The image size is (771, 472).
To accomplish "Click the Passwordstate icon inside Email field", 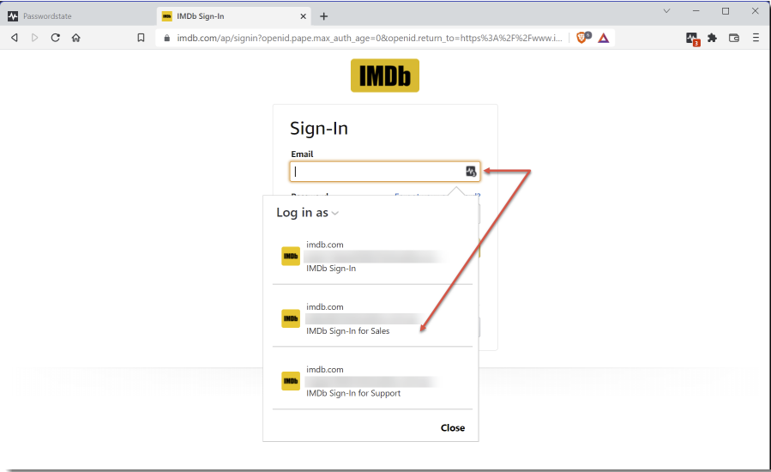I will click(x=471, y=172).
